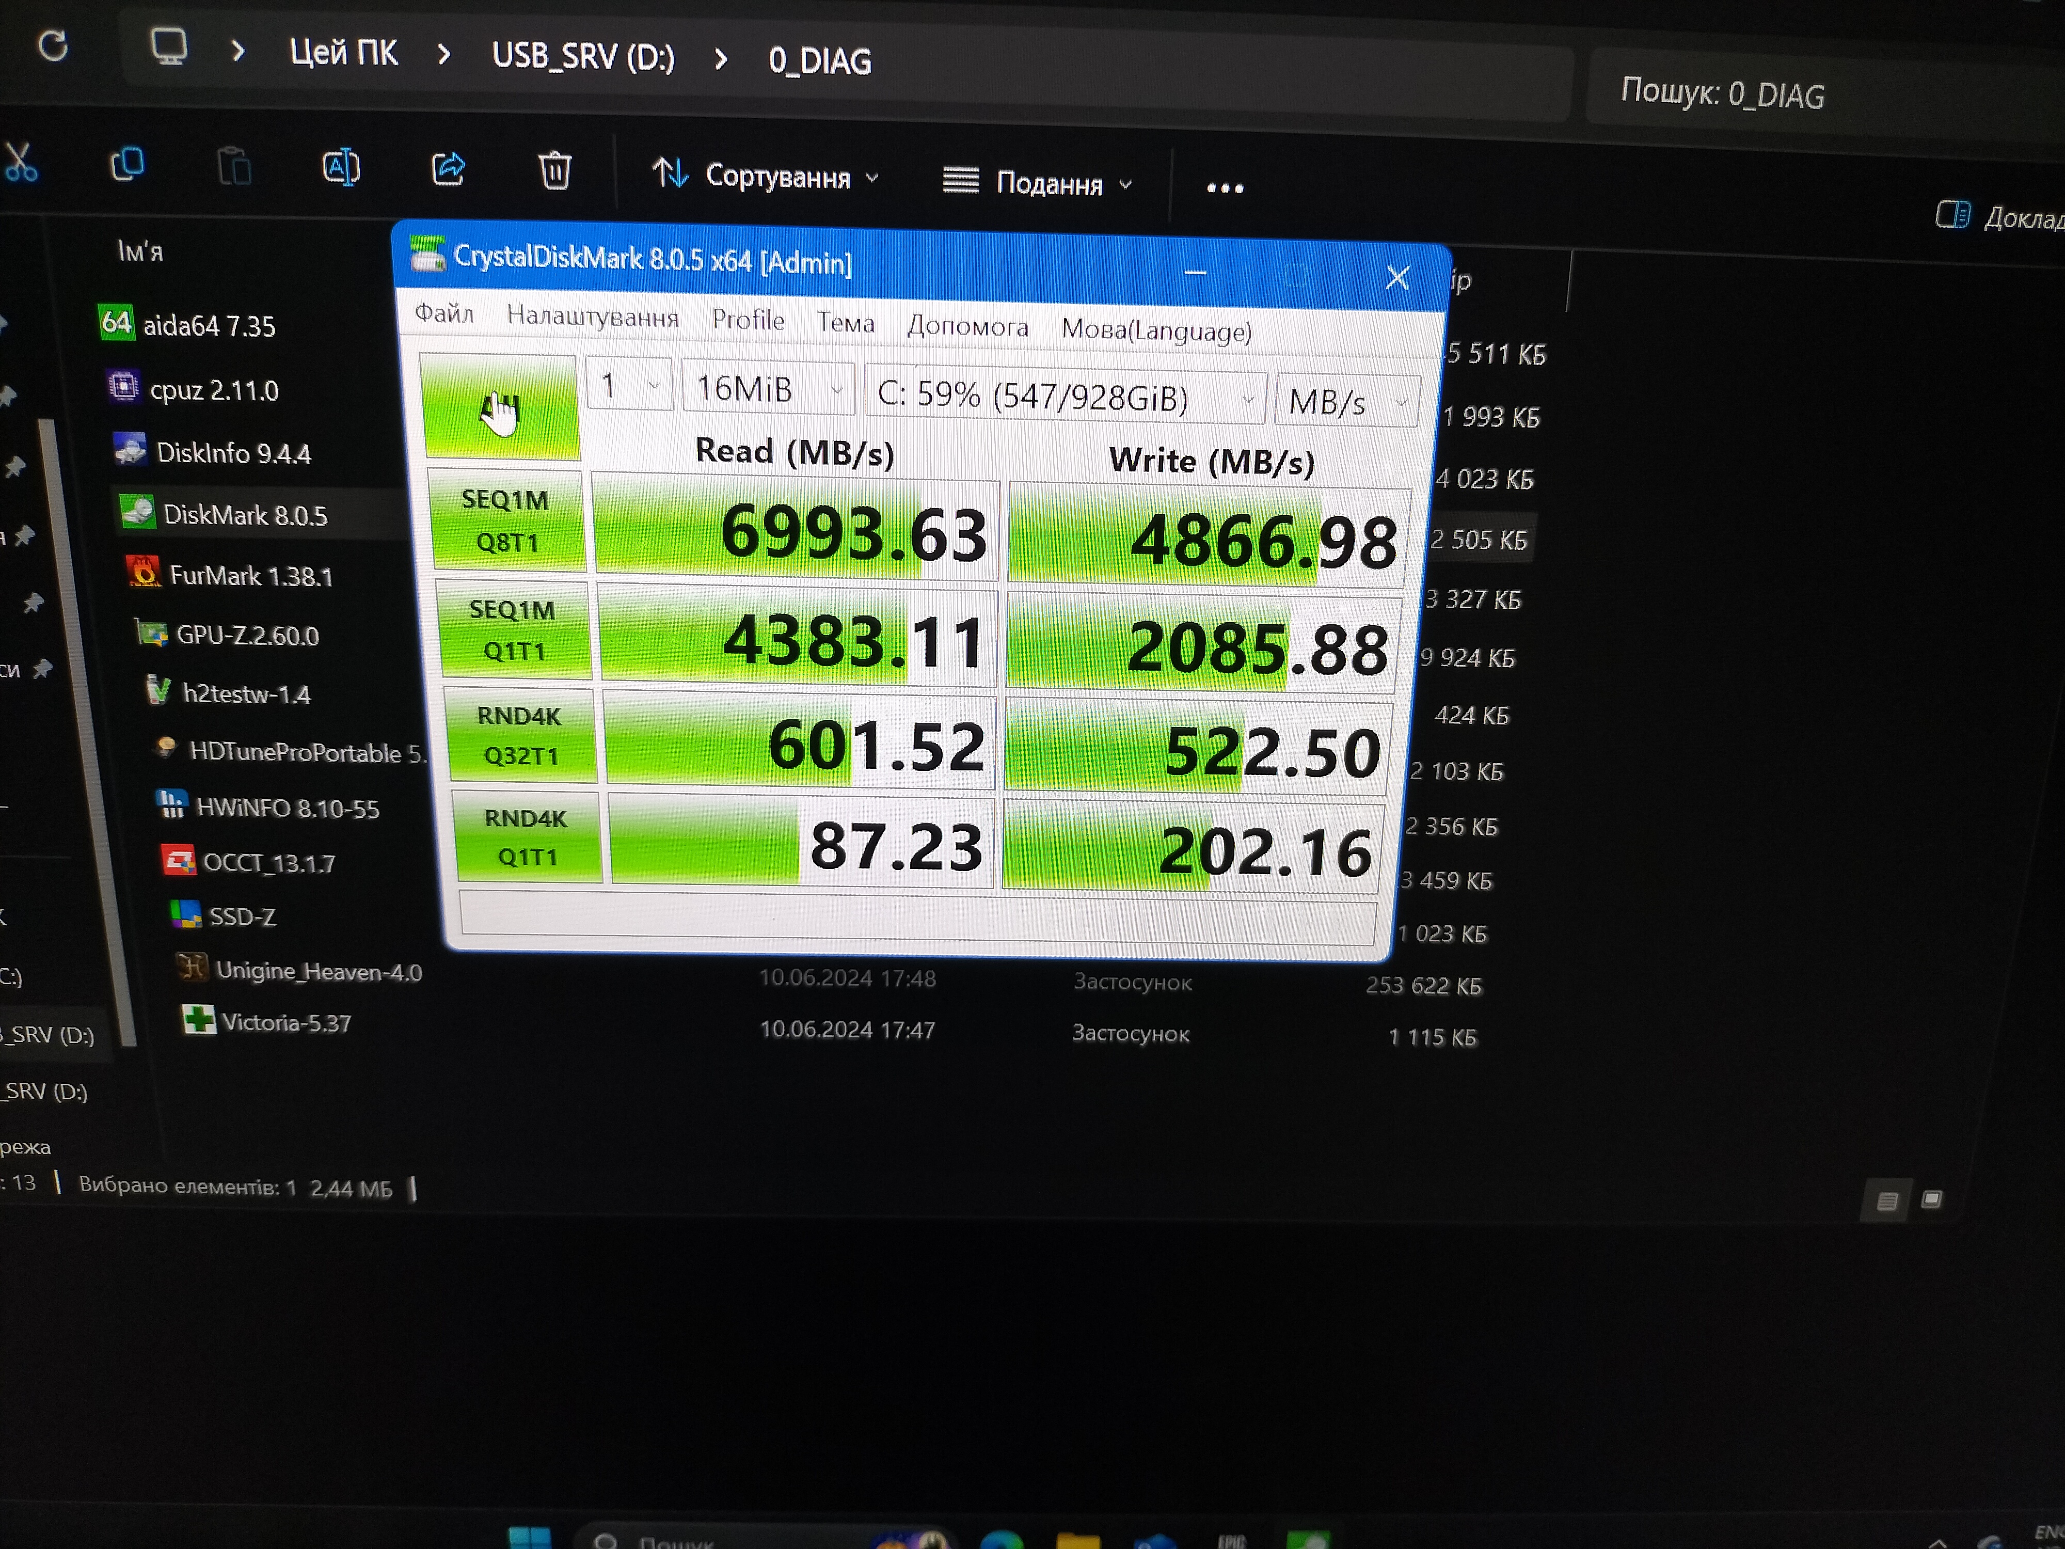
Task: Open the Файл menu in CrystalDiskMark
Action: [444, 313]
